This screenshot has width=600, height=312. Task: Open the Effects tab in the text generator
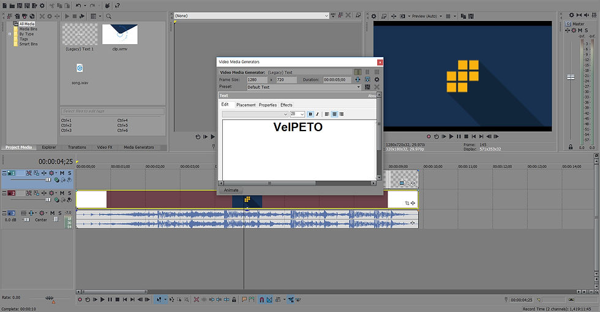pyautogui.click(x=287, y=105)
